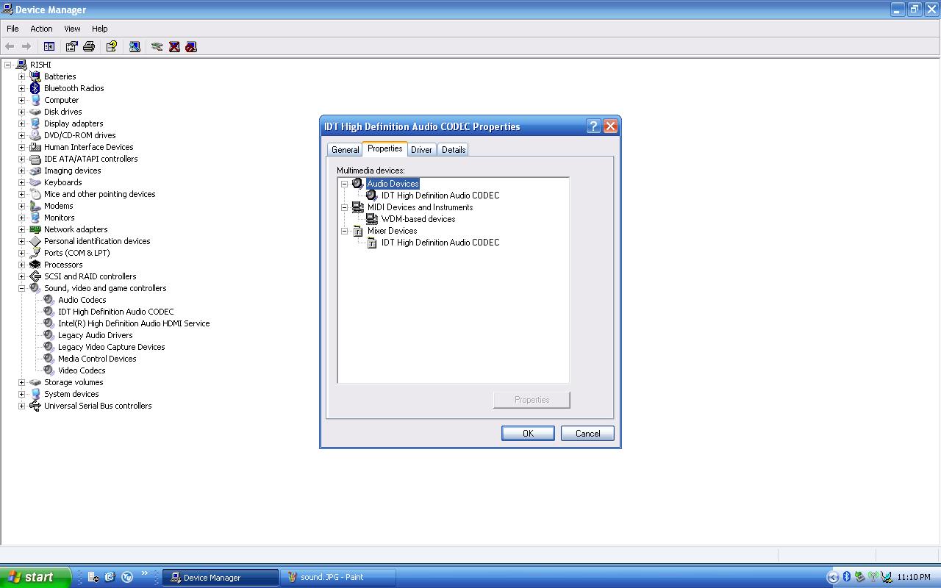The height and width of the screenshot is (588, 941).
Task: Click the Update Driver toolbar icon
Action: [157, 46]
